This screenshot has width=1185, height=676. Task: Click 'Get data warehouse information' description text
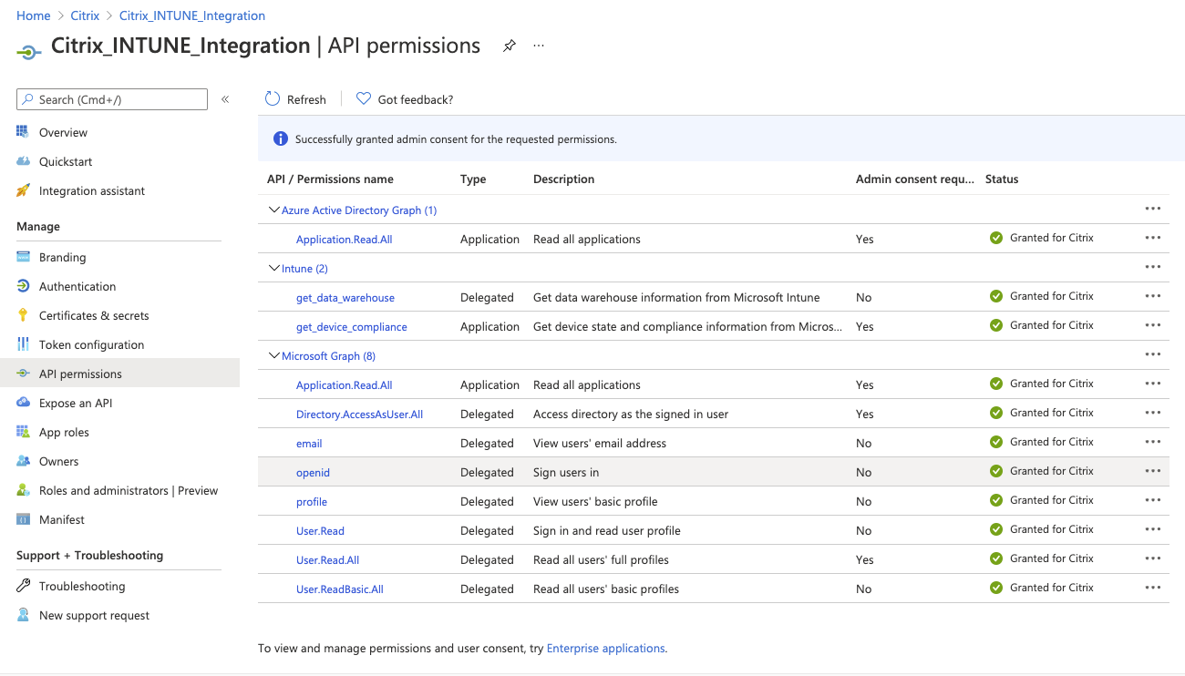[676, 298]
